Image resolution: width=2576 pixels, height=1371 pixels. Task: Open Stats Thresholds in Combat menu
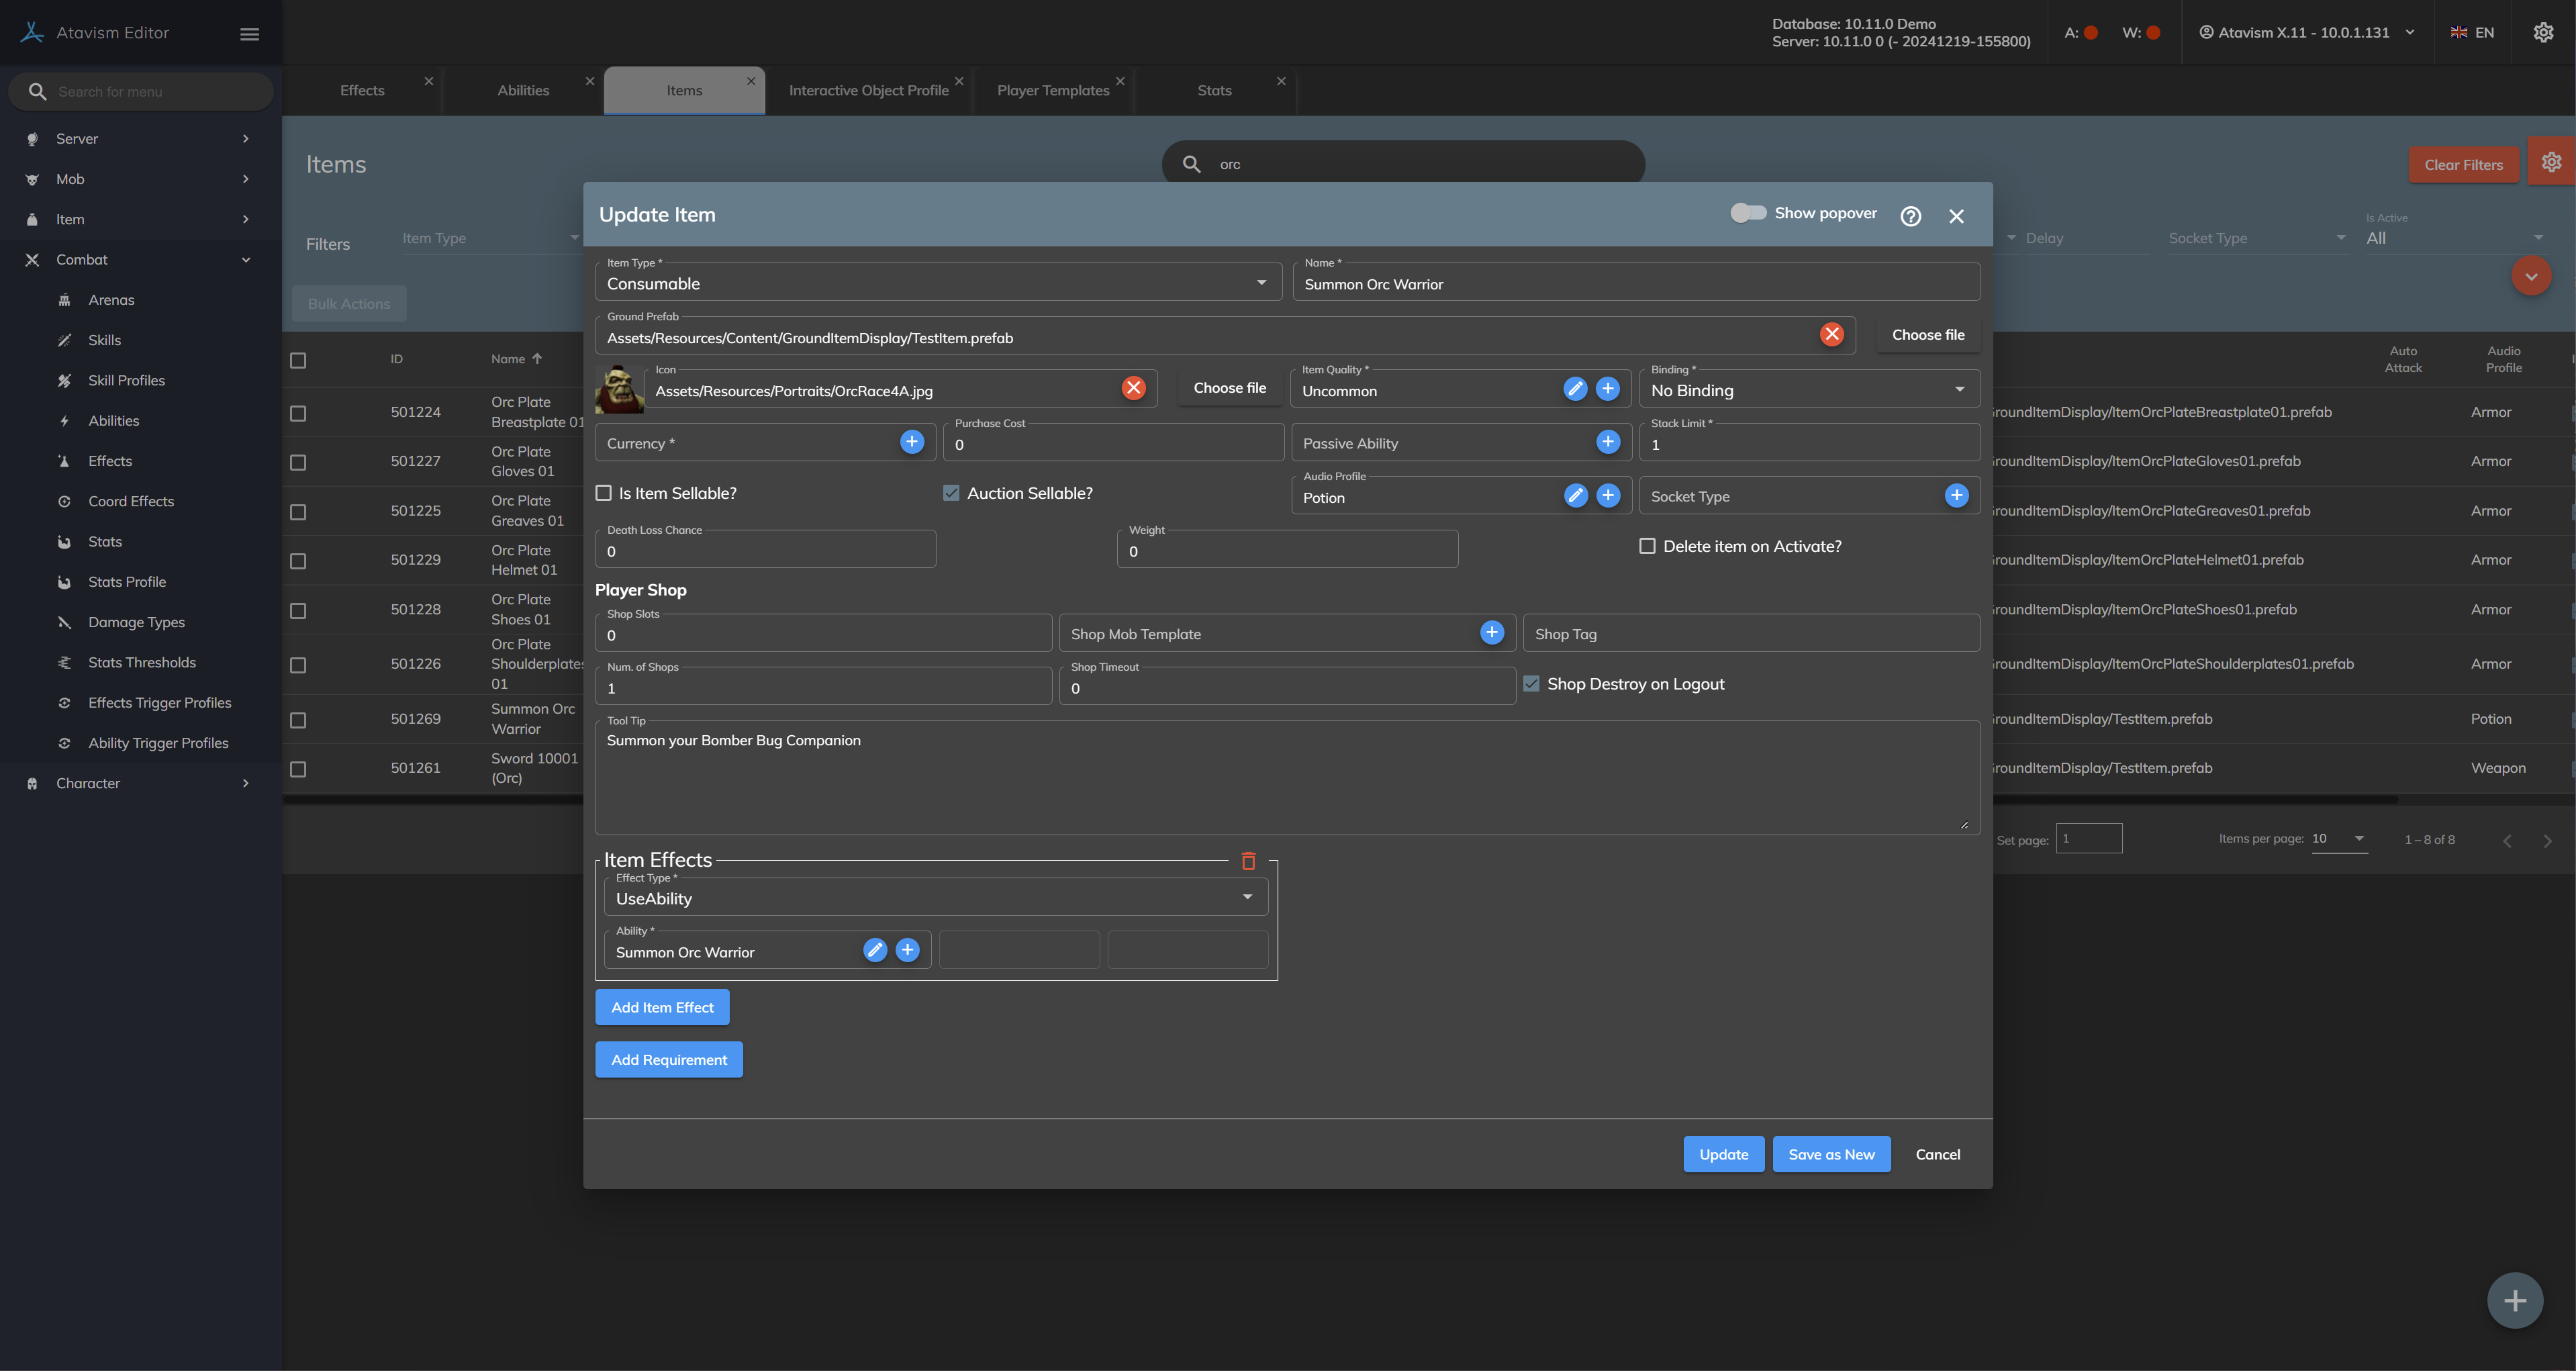tap(142, 662)
